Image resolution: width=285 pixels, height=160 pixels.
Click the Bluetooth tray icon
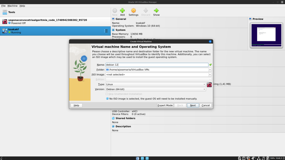click(x=240, y=158)
